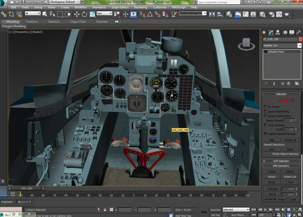
Task: Open the Material Editor icon
Action: [x=262, y=14]
